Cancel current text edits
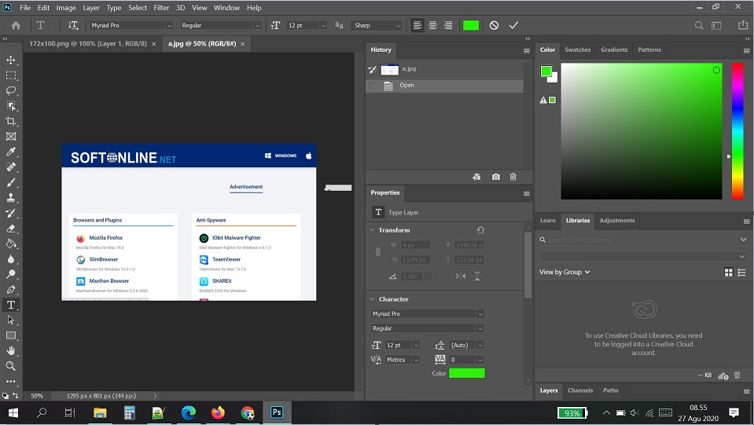Viewport: 754px width, 425px height. click(494, 25)
